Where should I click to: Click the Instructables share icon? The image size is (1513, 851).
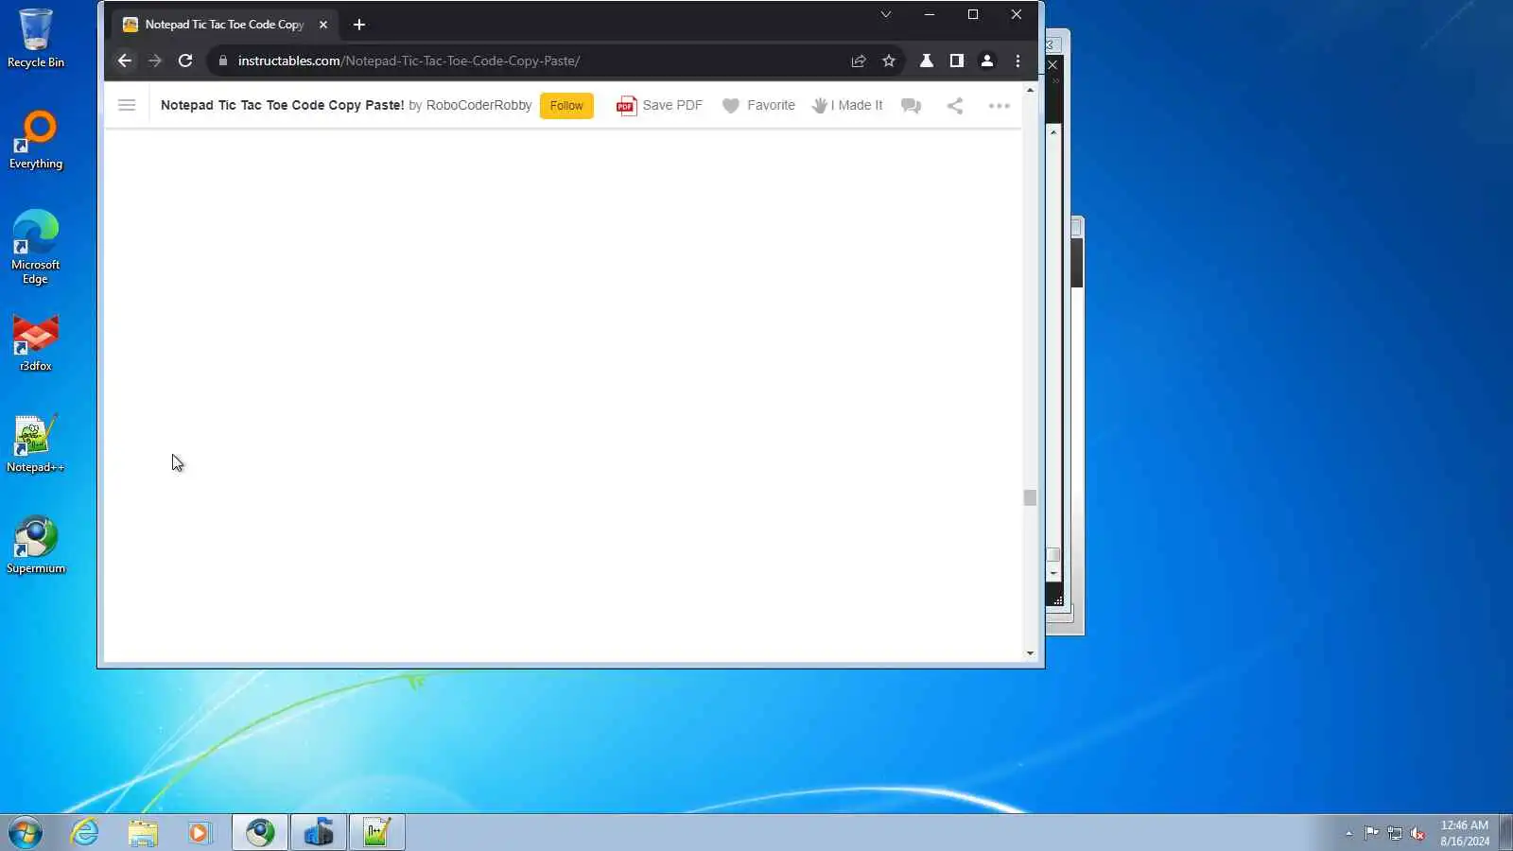coord(955,105)
